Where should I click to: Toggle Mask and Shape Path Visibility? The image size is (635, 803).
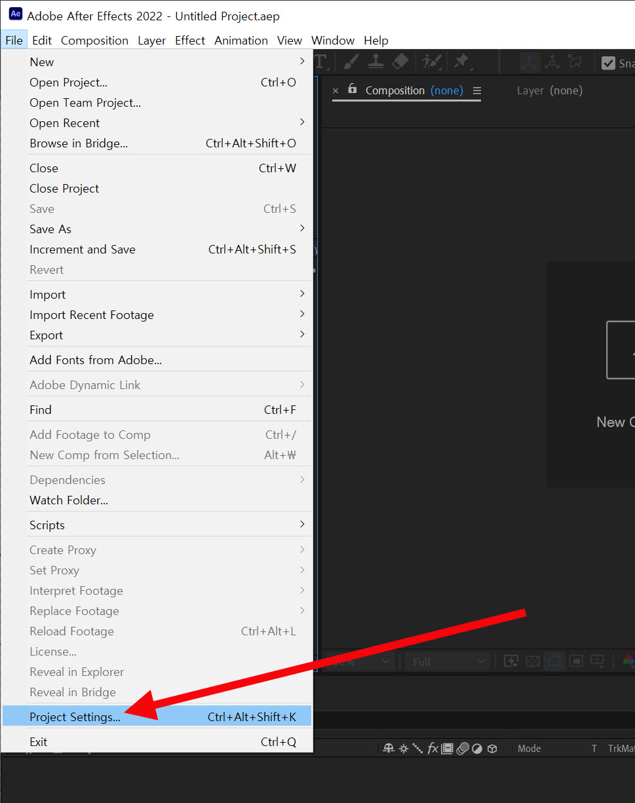[554, 661]
